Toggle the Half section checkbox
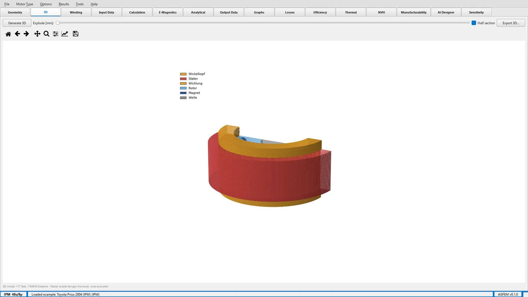 (x=474, y=23)
